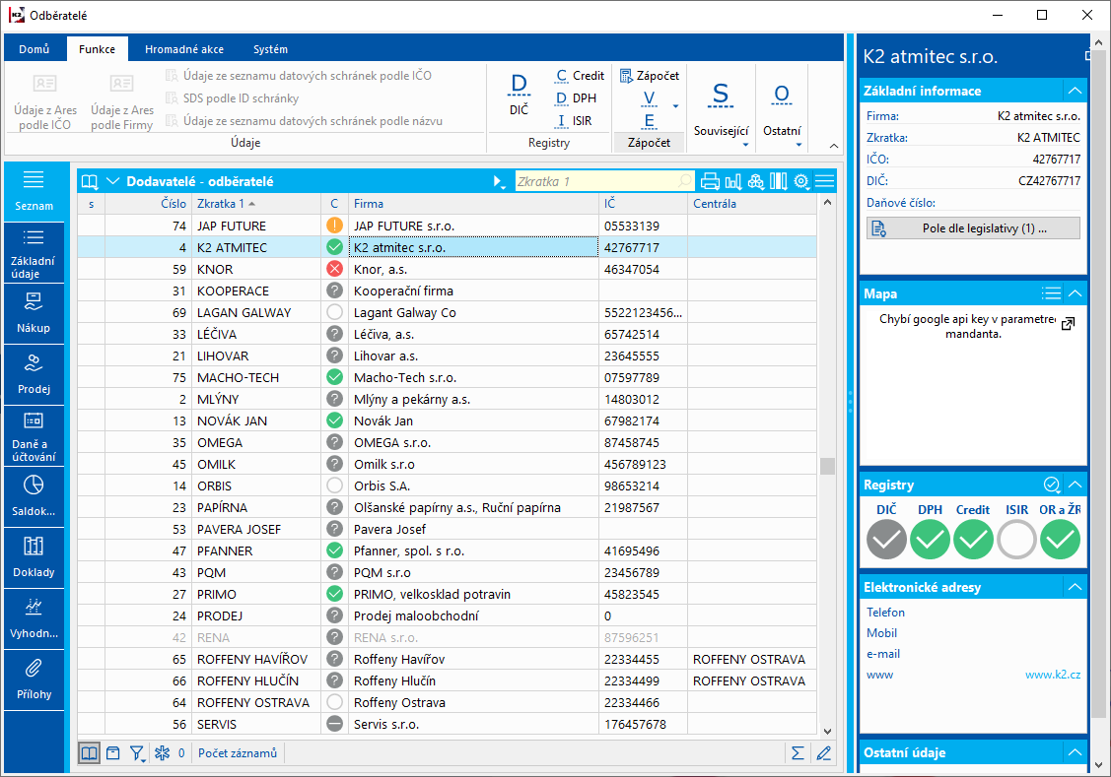Open the www.k2.cz link

click(1052, 675)
